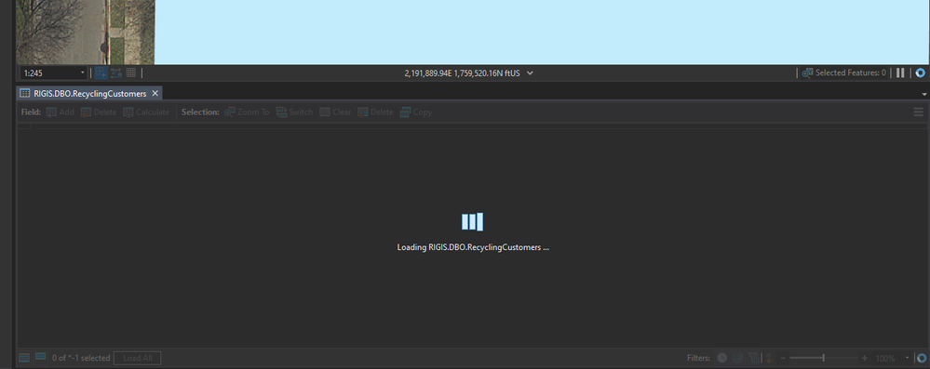
Task: Click Selected Features: 0 text
Action: [x=851, y=72]
